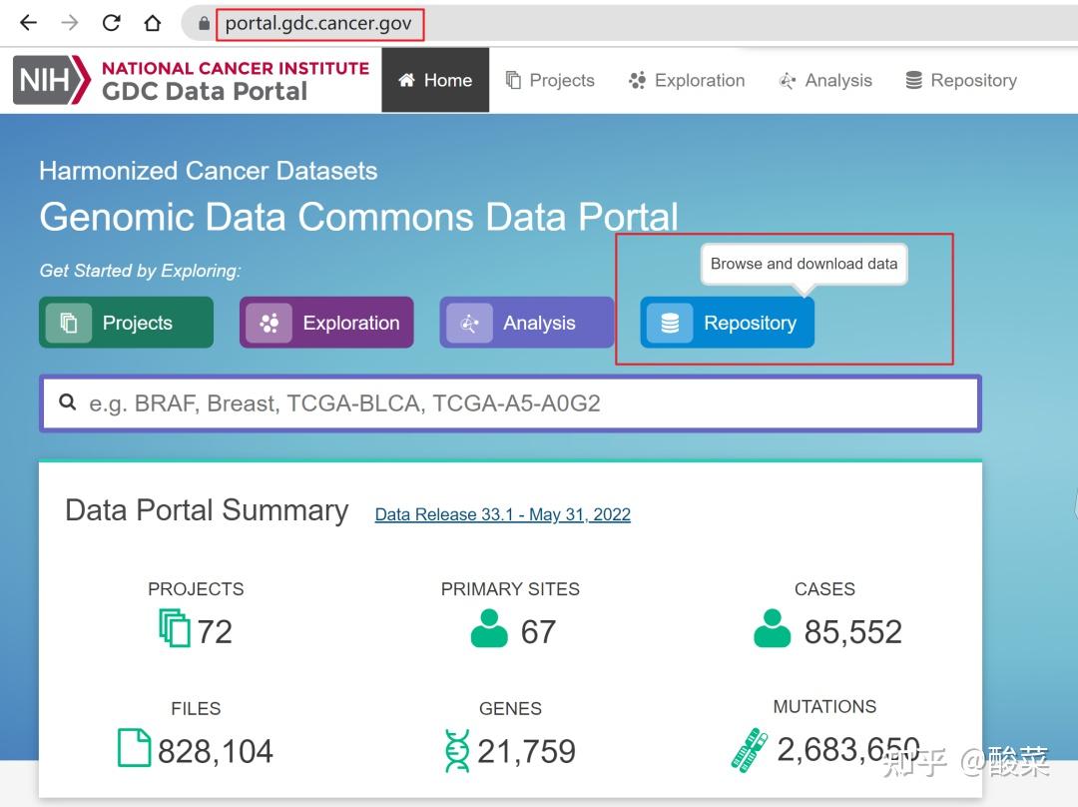Click the Files document icon
The width and height of the screenshot is (1078, 807).
coord(134,748)
